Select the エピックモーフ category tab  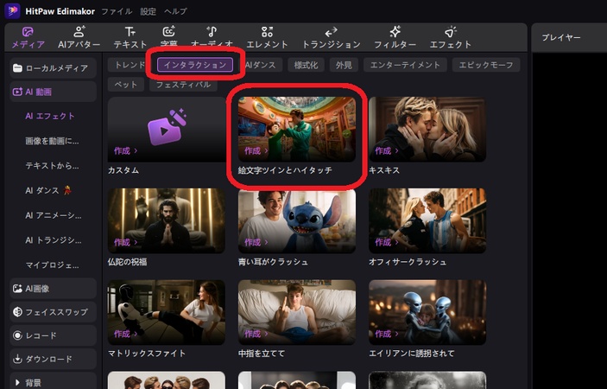click(x=486, y=65)
